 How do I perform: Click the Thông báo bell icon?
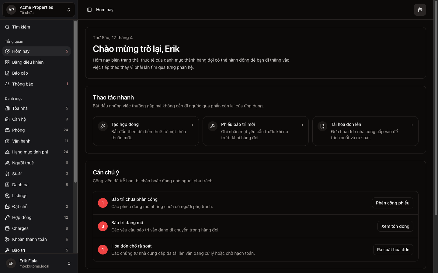[7, 84]
